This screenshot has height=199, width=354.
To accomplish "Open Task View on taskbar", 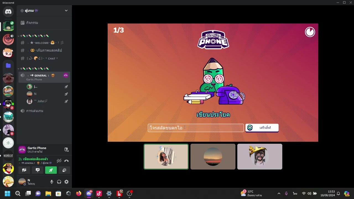I will [x=28, y=193].
